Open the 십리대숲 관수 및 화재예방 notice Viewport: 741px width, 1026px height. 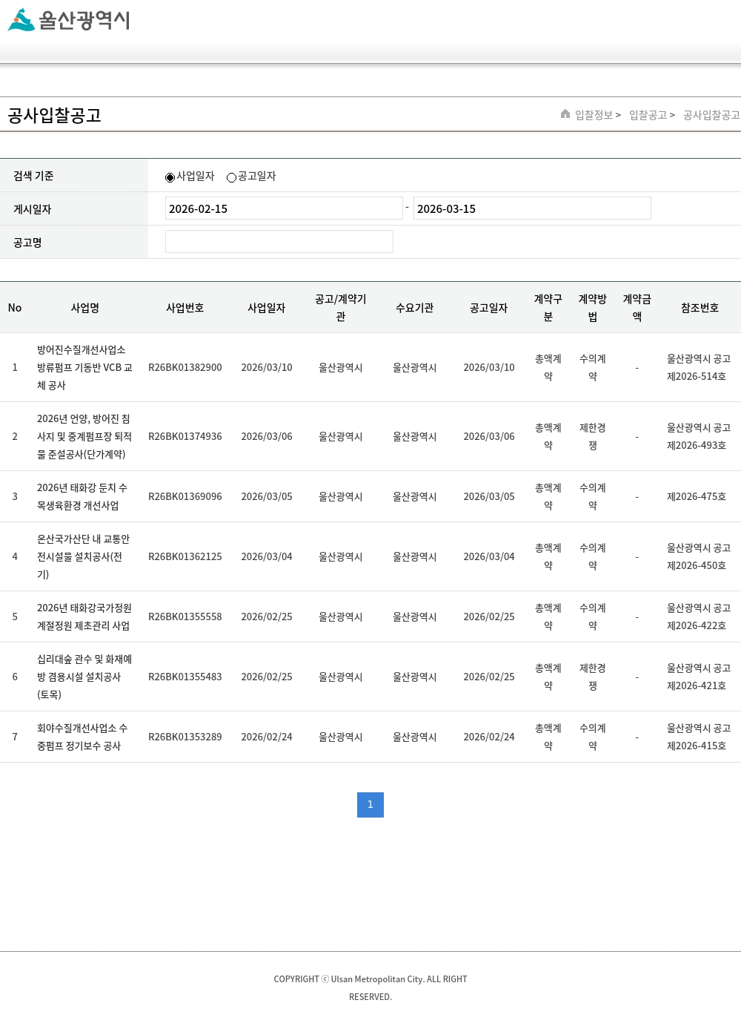pos(84,677)
